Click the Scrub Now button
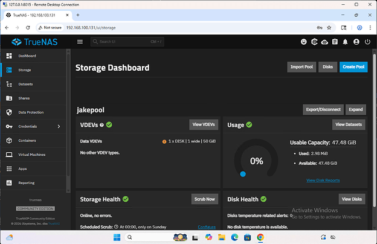Screen dimensions: 377x244 tap(205, 199)
